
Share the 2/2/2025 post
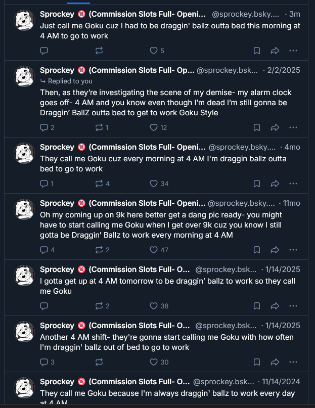(275, 127)
